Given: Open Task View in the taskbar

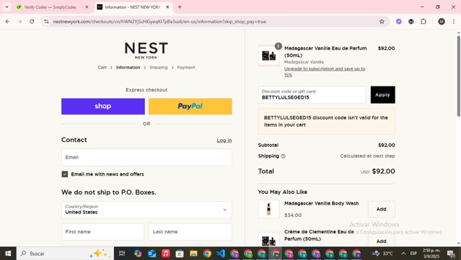Looking at the screenshot, I should pyautogui.click(x=122, y=254).
